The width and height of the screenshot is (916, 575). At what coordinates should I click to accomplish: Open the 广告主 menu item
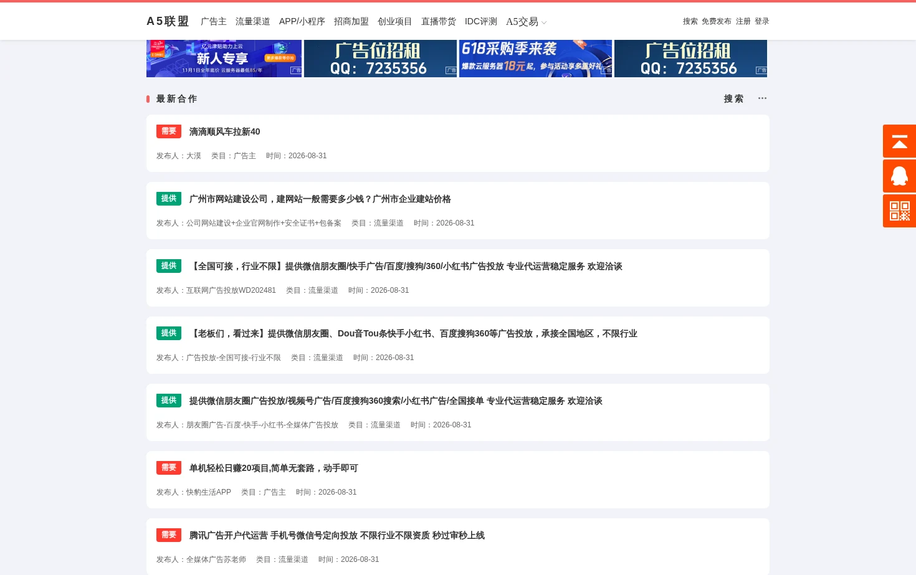(214, 21)
